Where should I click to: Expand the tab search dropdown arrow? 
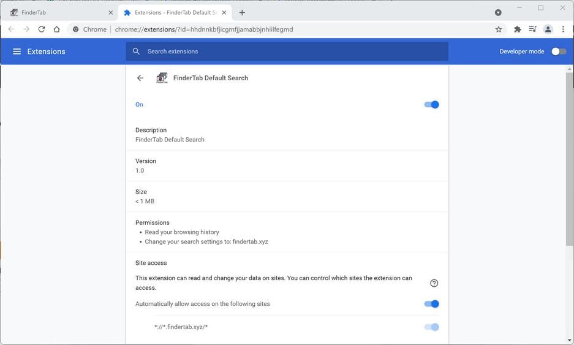point(498,12)
